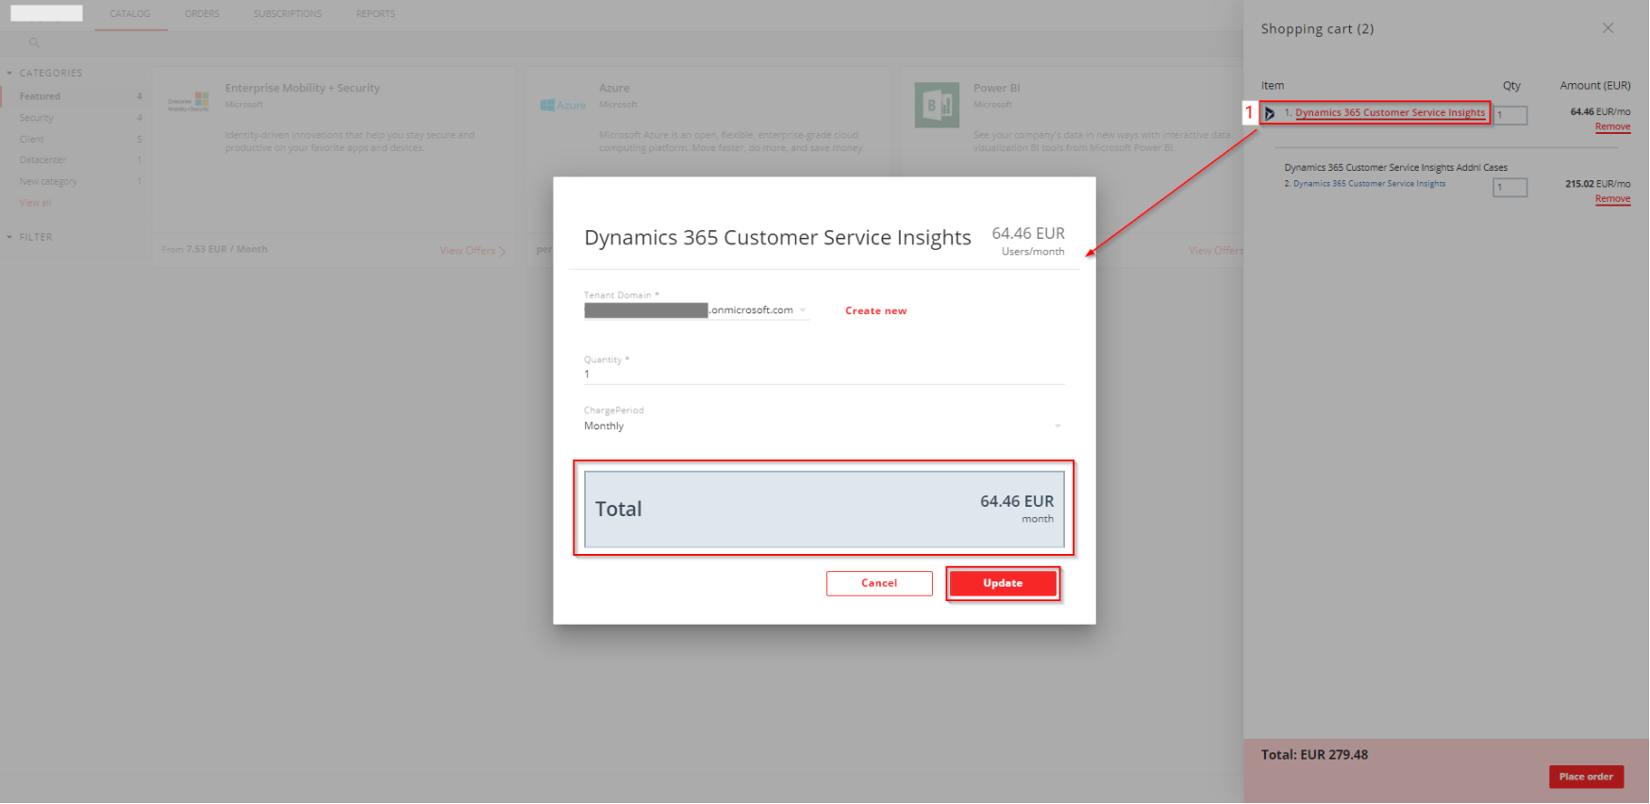Image resolution: width=1650 pixels, height=804 pixels.
Task: Click the search magnifier icon
Action: point(34,42)
